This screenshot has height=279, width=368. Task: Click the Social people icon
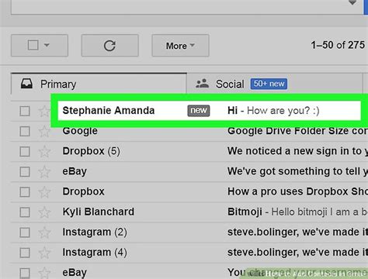(202, 84)
